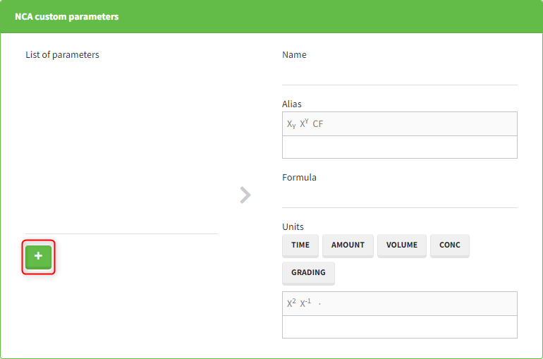Click the green plus add parameter button
The width and height of the screenshot is (543, 359).
pos(39,257)
